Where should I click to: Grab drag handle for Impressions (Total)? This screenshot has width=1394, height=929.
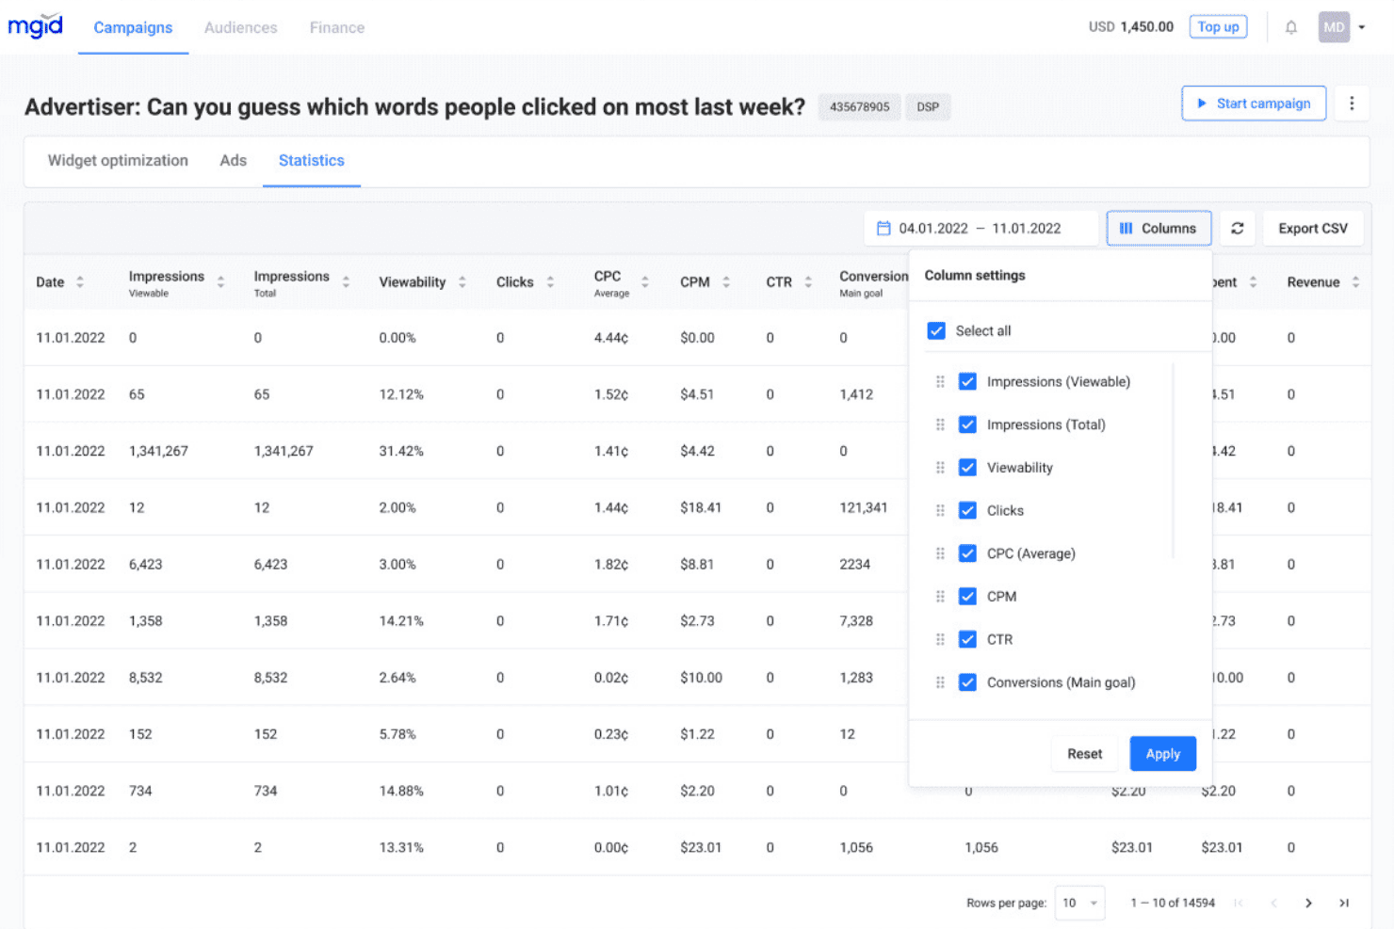coord(940,424)
